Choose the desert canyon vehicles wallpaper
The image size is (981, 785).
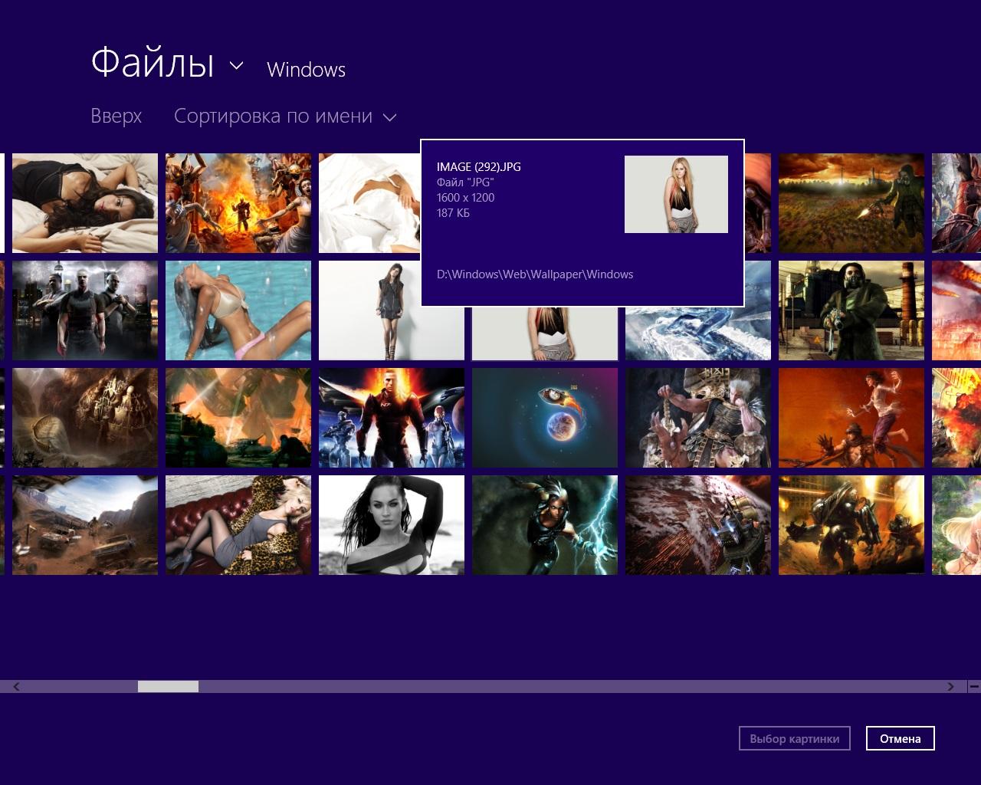point(84,525)
